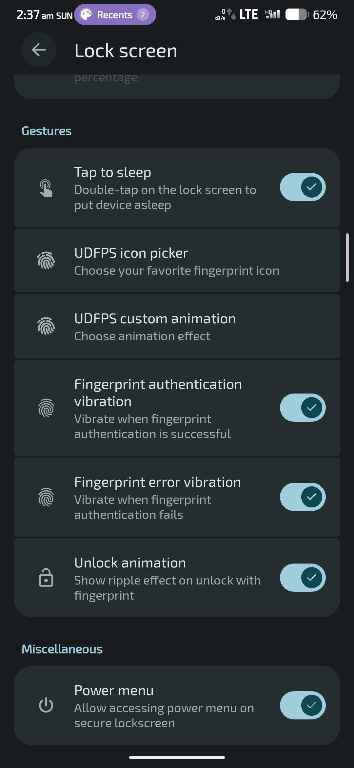Toggle off Unlock animation switch
Image resolution: width=354 pixels, height=768 pixels.
(303, 578)
